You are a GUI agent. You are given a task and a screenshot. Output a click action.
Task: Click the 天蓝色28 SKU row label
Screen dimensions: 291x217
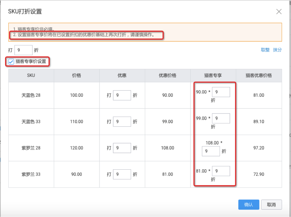(31, 95)
